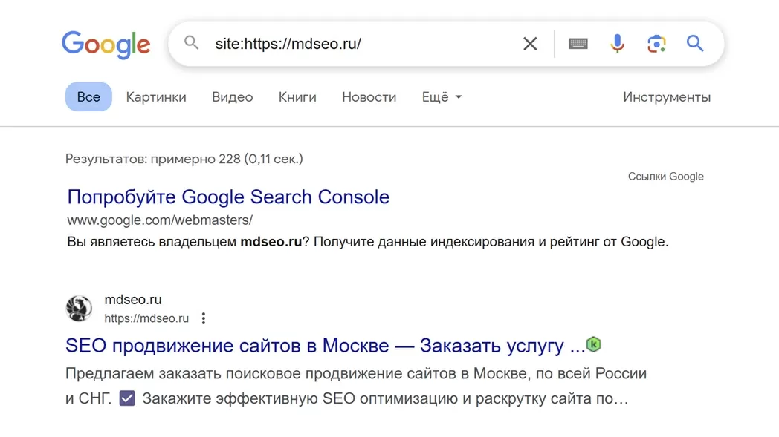This screenshot has width=779, height=437.
Task: Clear the search query with X icon
Action: tap(530, 44)
